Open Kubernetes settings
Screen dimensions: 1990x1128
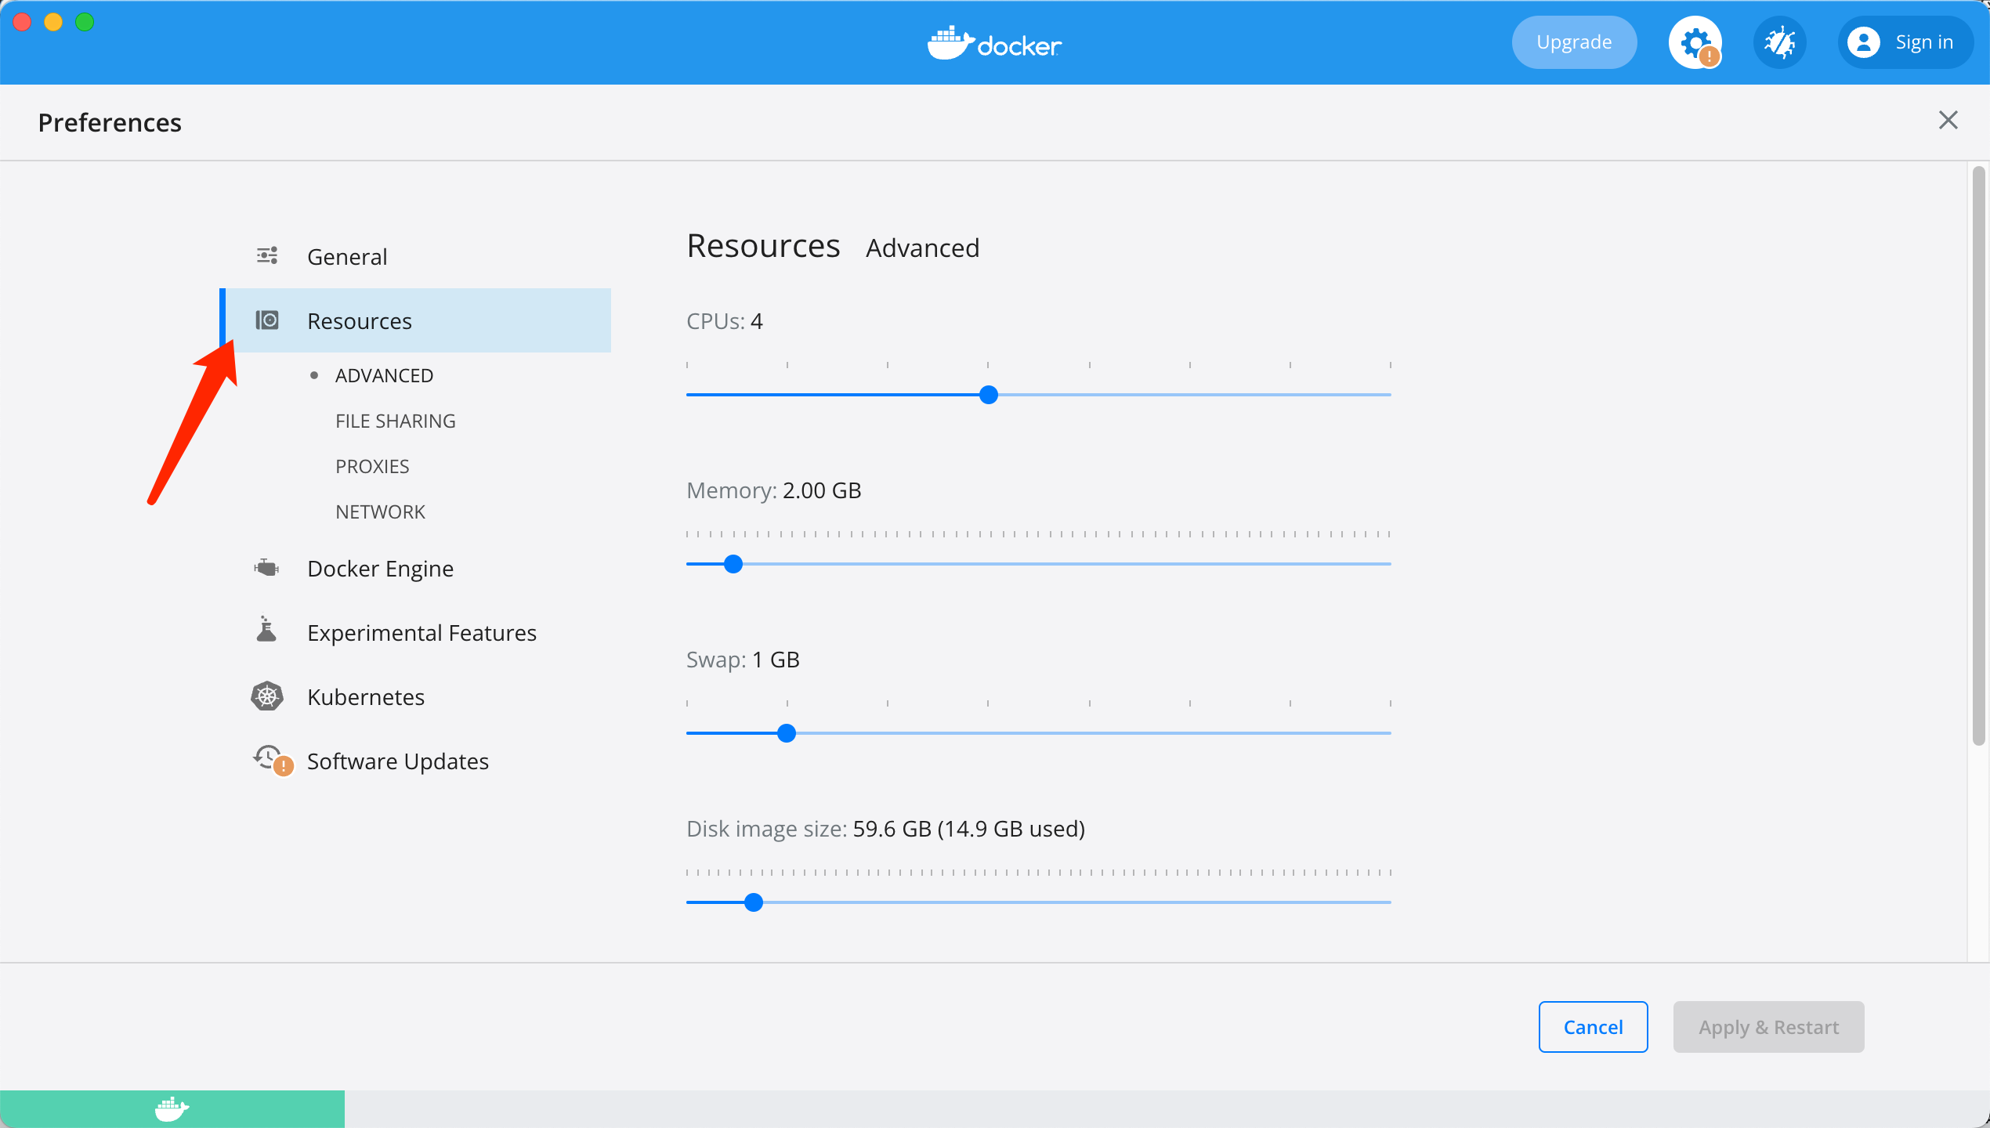tap(415, 696)
